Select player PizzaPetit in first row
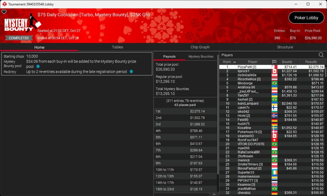The image size is (327, 196). click(x=247, y=67)
